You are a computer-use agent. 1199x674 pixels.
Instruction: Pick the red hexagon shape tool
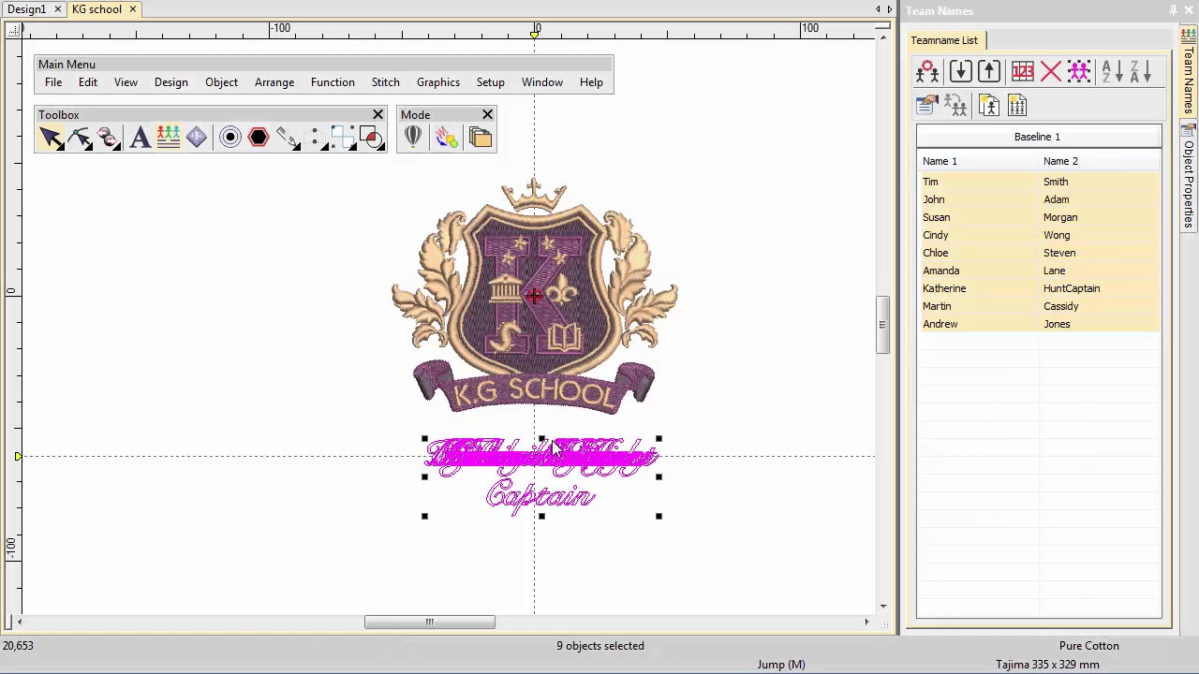pos(259,139)
